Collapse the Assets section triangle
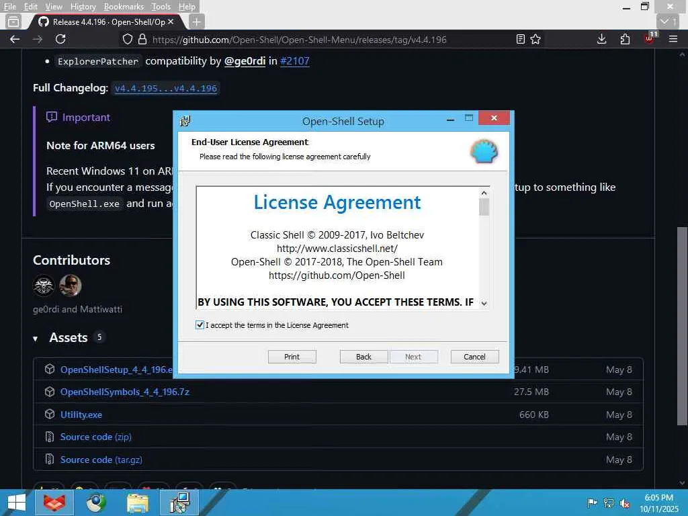 click(x=35, y=339)
